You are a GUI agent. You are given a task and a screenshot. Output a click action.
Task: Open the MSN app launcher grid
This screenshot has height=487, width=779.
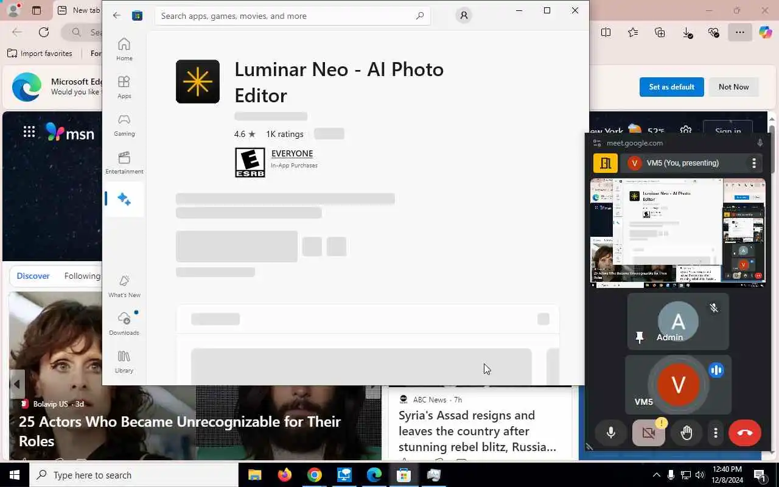click(29, 131)
